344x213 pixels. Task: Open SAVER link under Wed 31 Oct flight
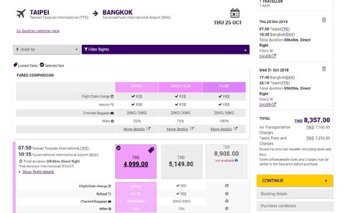265,104
